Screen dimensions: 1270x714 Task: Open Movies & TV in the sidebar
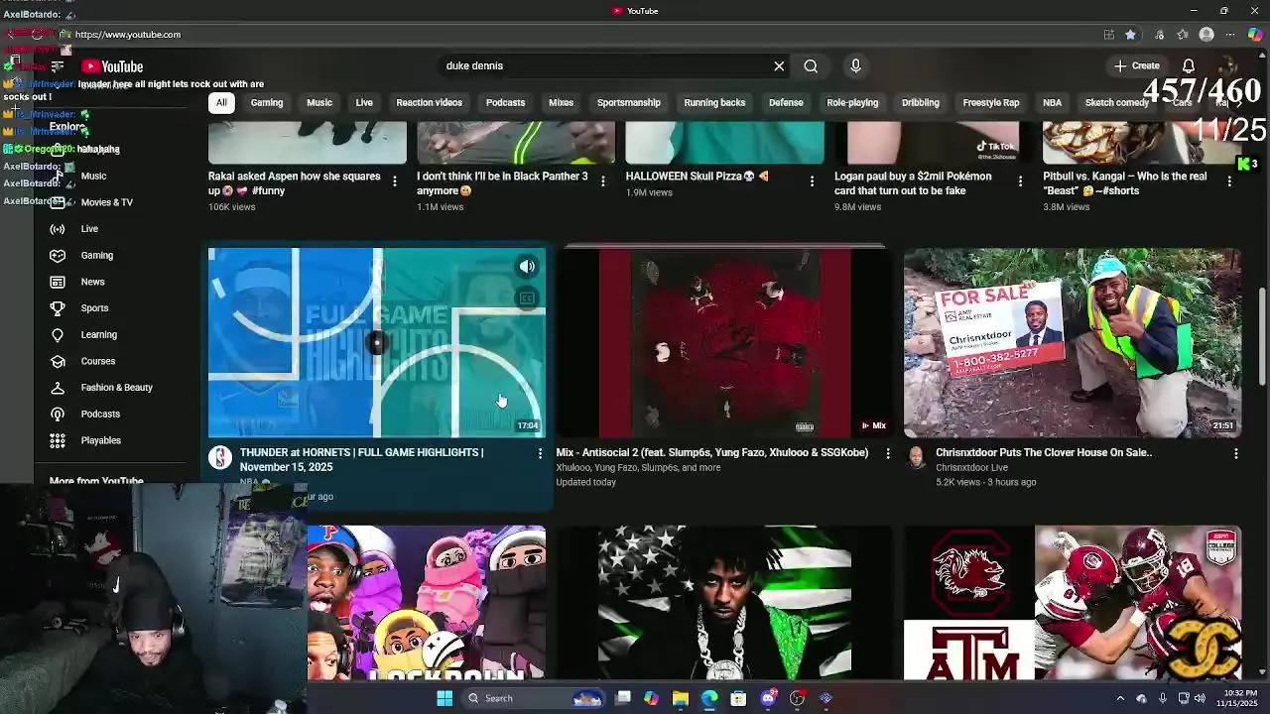click(x=106, y=202)
